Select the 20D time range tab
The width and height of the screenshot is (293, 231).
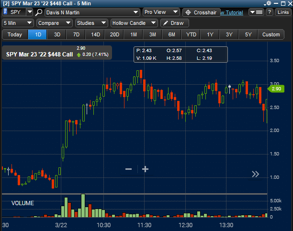[x=114, y=34]
